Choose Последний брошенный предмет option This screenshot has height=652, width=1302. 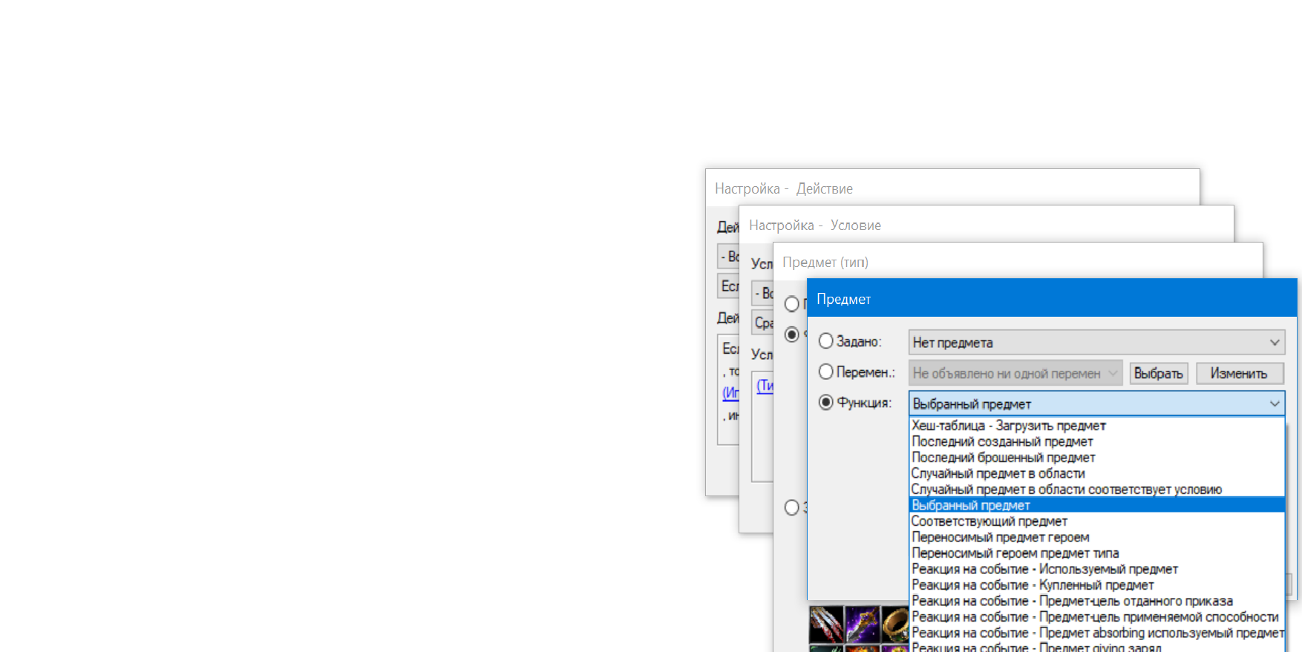(x=1097, y=458)
